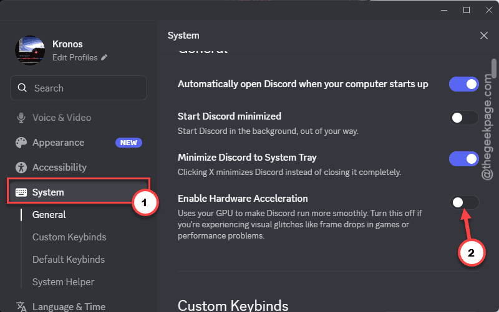Click the Appearance palette icon
499x312 pixels.
pyautogui.click(x=21, y=143)
